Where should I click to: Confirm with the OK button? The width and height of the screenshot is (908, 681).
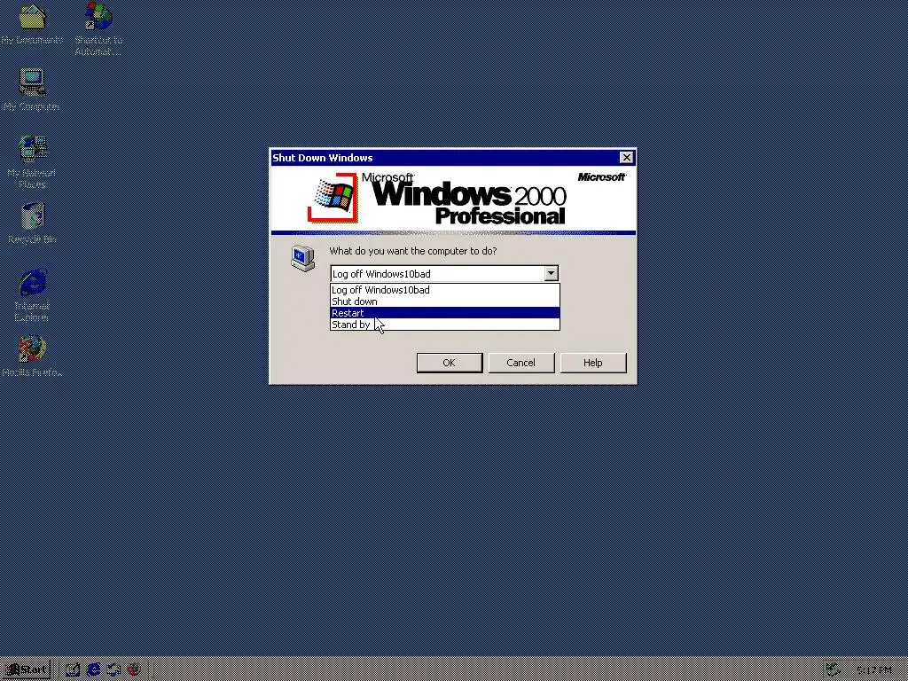coord(450,363)
